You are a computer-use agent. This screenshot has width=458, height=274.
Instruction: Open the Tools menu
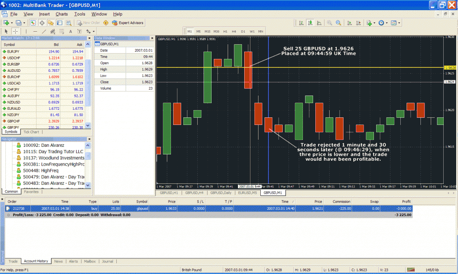point(80,14)
